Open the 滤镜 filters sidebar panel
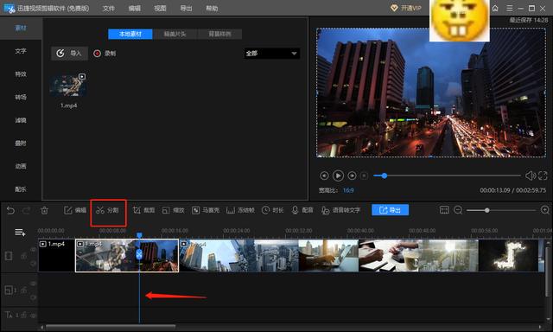This screenshot has width=553, height=332. coord(21,120)
